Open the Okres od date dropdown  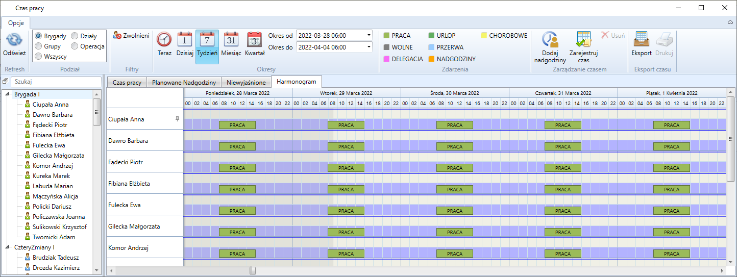click(368, 36)
